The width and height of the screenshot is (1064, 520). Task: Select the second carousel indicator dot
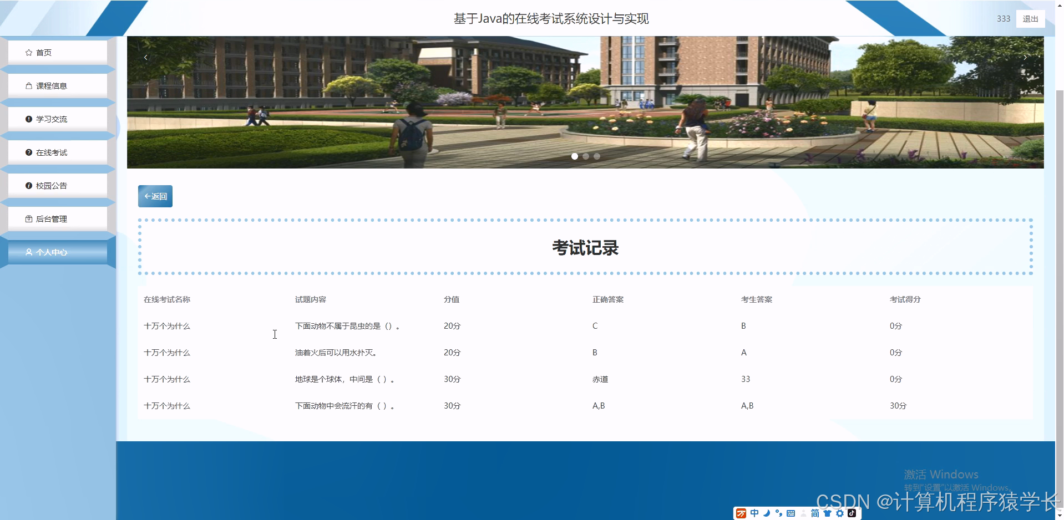point(586,156)
